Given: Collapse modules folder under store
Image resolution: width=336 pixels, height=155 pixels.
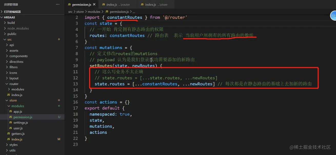Looking at the screenshot, I should [32, 106].
